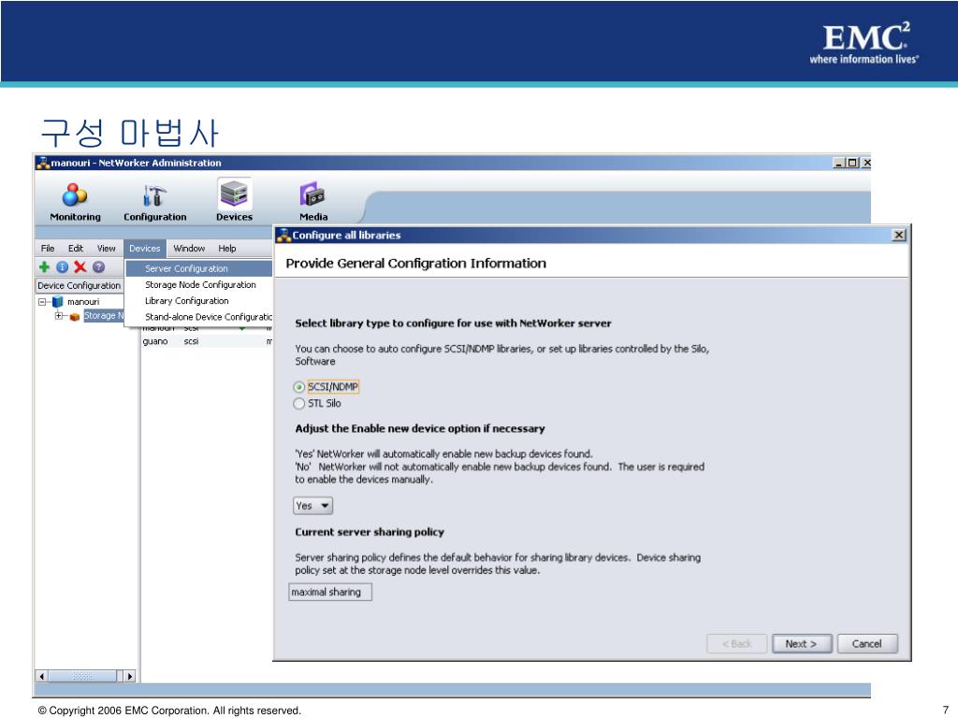The width and height of the screenshot is (958, 718).
Task: Choose Stand-alone Device Configuration menu entry
Action: click(x=199, y=317)
